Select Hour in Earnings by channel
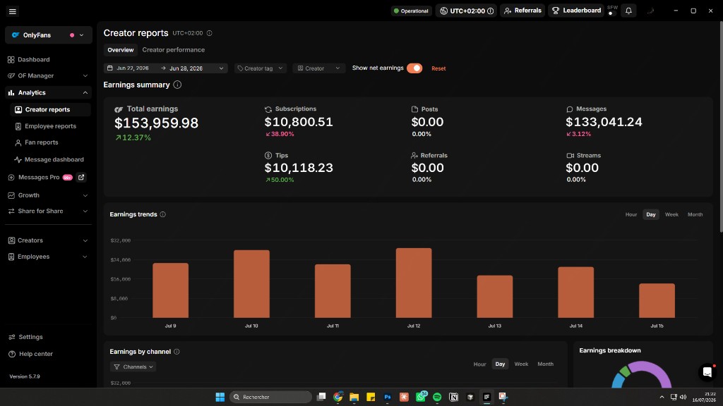 [479, 364]
